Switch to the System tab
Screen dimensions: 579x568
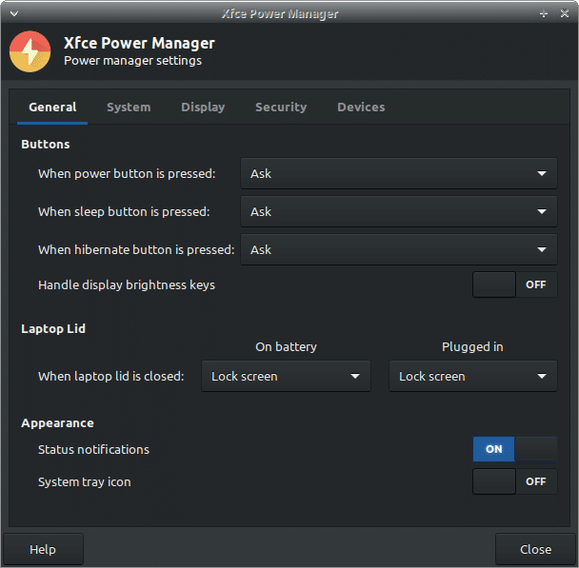(129, 108)
